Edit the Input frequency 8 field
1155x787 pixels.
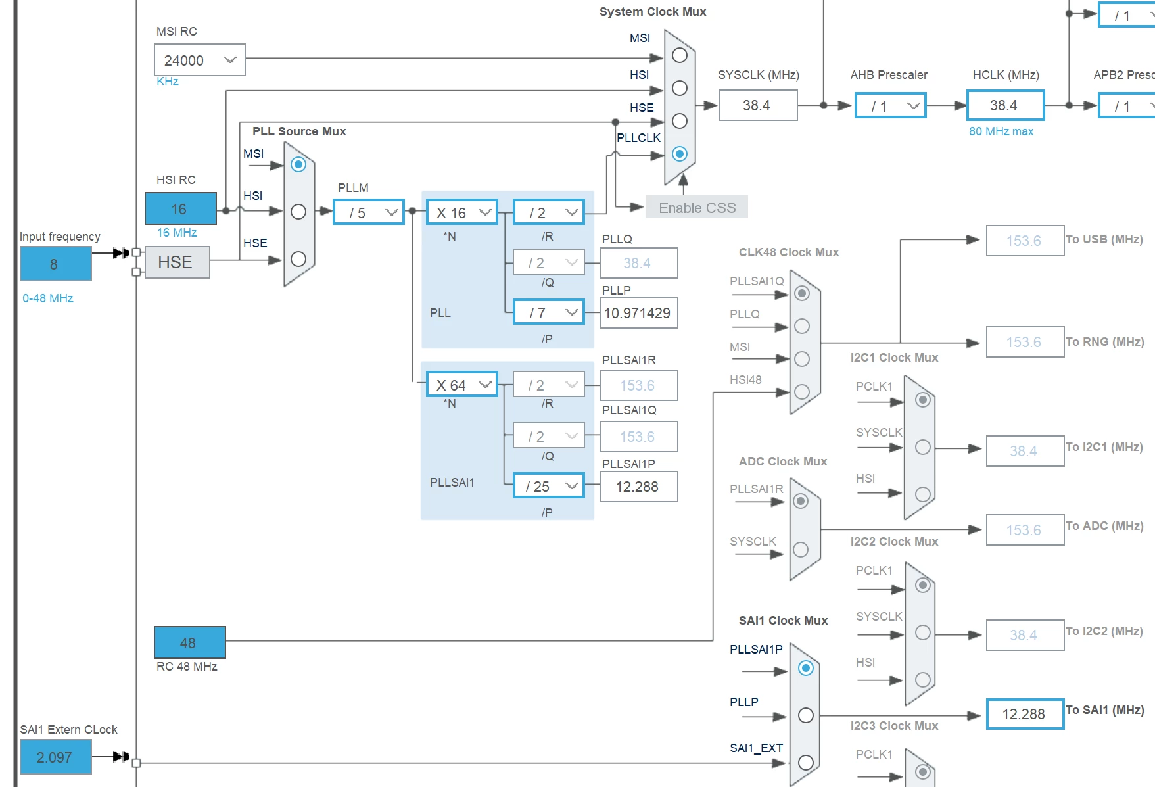click(x=56, y=264)
